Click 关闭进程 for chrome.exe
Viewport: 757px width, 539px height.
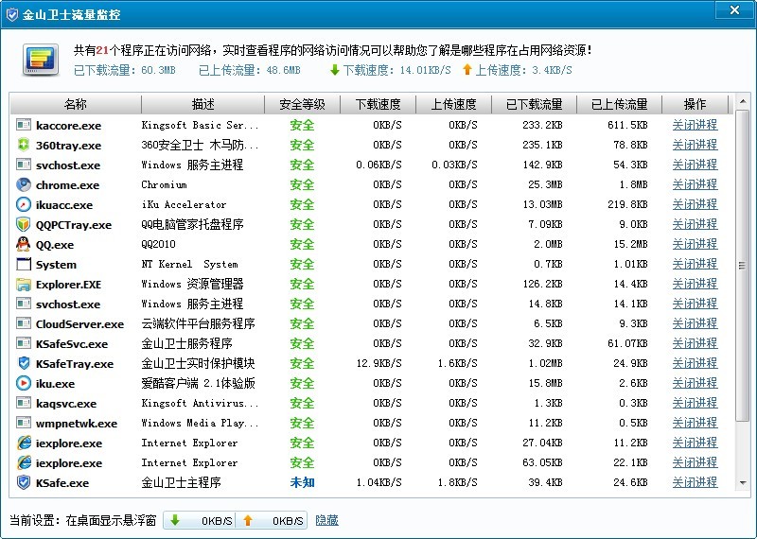695,184
